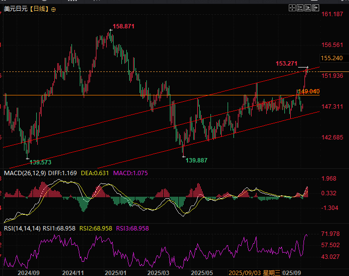Click the orange circle icon beside 日线
Screen dimensions: 349x276
(53, 9)
